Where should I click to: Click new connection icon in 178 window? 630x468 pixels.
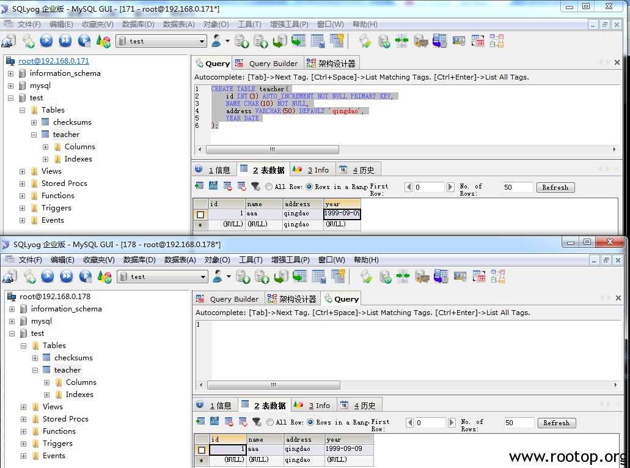[x=10, y=277]
